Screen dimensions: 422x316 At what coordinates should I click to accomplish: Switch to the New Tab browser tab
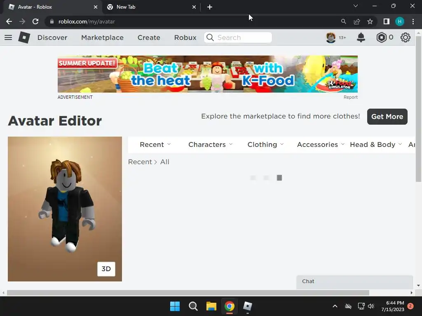coord(151,7)
